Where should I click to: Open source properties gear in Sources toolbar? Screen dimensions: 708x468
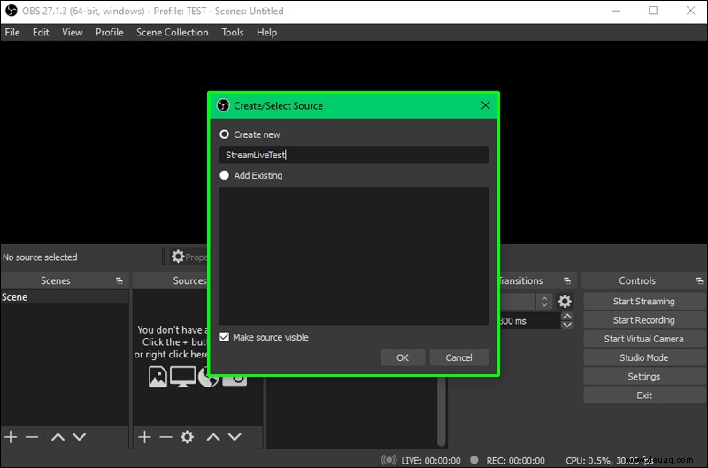coord(187,437)
